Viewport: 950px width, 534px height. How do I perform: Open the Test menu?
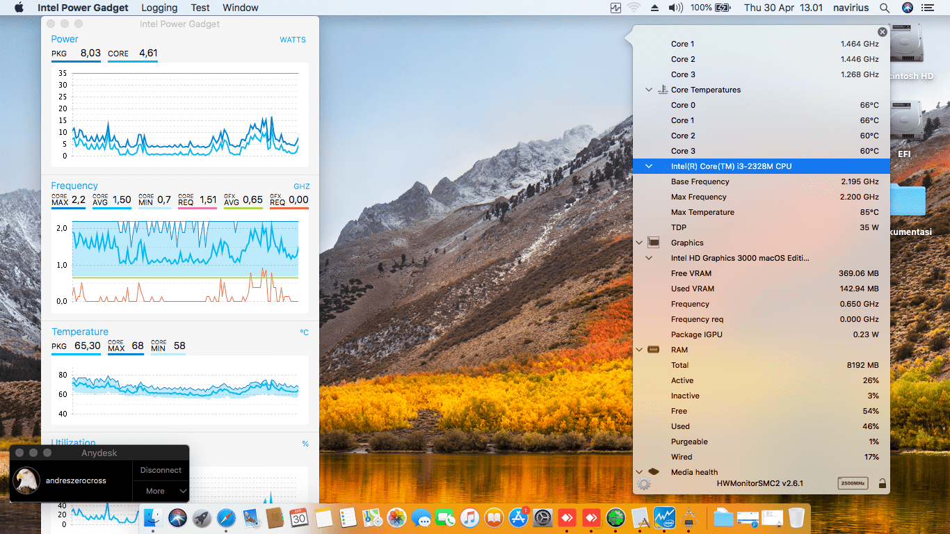click(200, 8)
